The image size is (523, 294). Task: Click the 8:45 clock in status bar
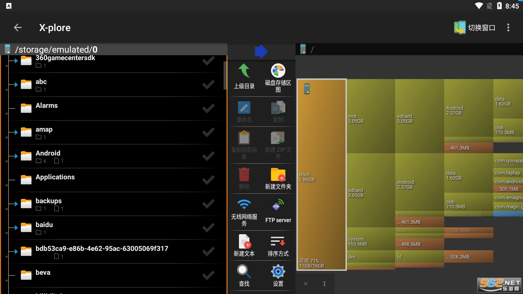point(512,6)
